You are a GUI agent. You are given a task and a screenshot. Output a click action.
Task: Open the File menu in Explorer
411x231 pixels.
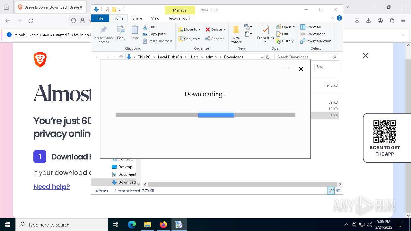[x=100, y=18]
